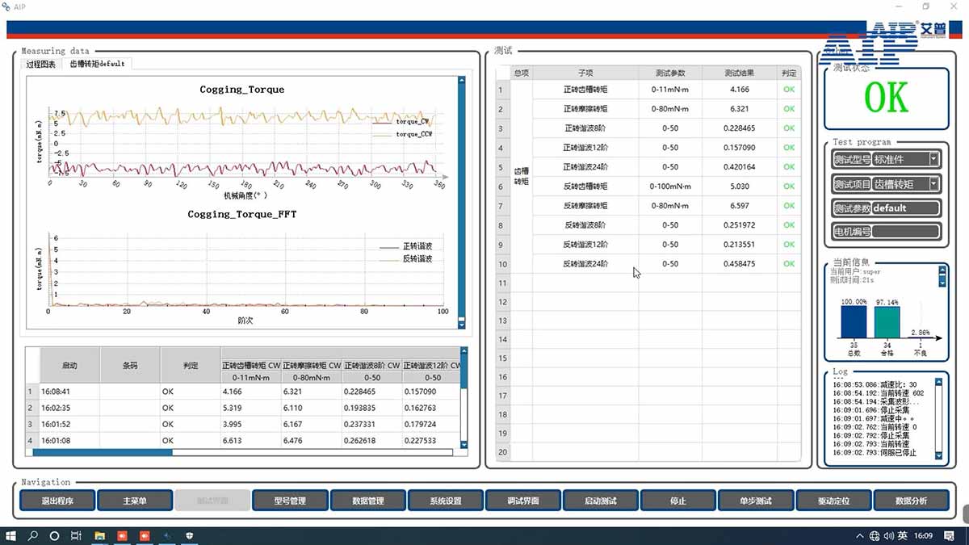Click the Log panel scroll-down arrow

pos(939,455)
